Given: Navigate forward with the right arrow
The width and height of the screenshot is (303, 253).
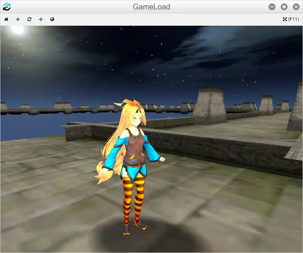Looking at the screenshot, I should [x=40, y=19].
